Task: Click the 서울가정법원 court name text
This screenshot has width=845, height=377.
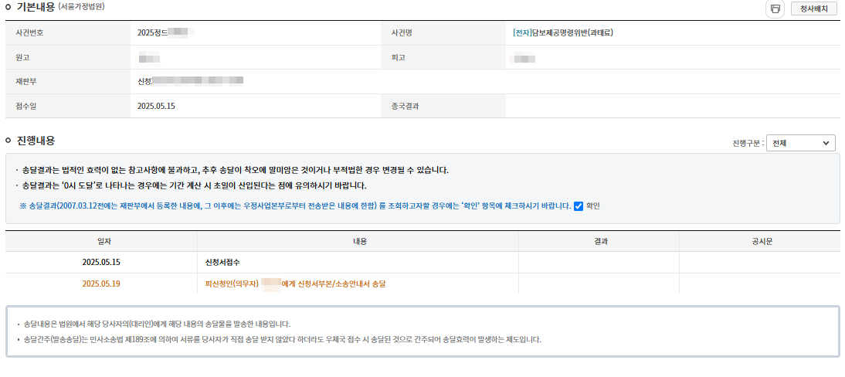Action: (x=81, y=8)
